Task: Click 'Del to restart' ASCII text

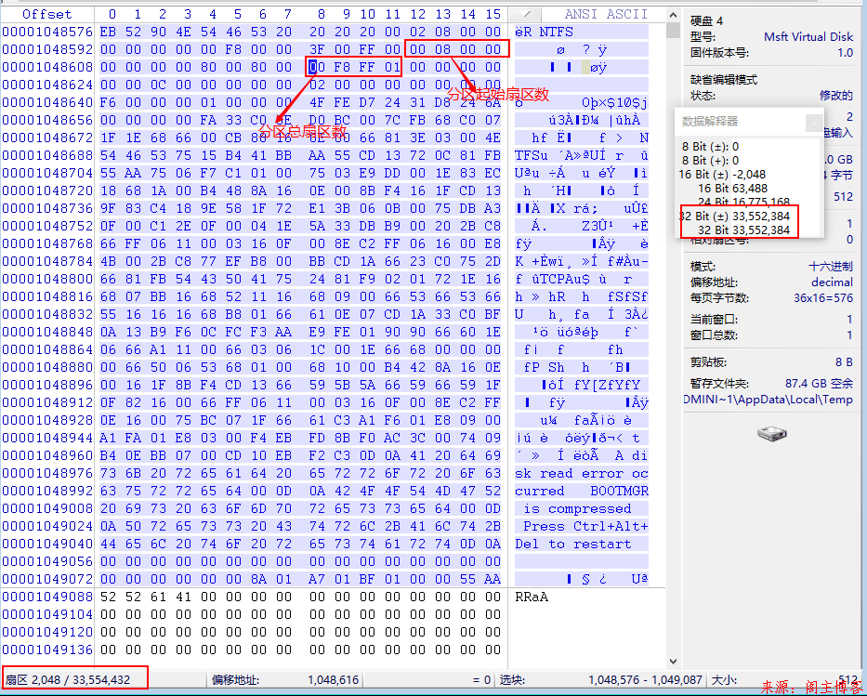Action: (572, 545)
